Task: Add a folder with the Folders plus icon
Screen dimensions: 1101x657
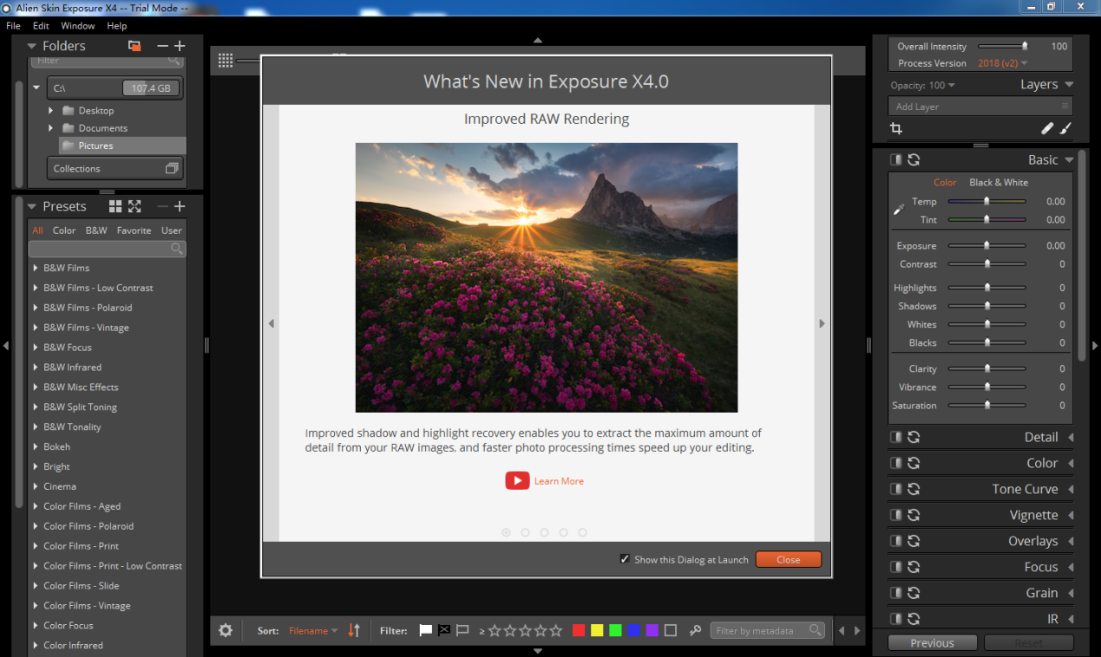Action: pyautogui.click(x=180, y=46)
